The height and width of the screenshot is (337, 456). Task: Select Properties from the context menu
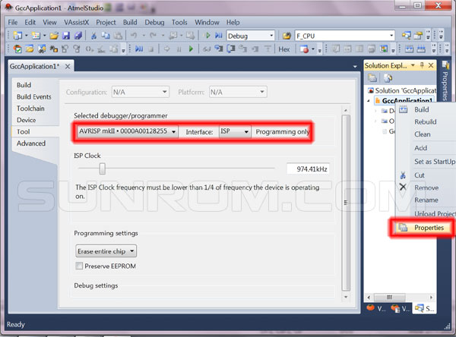coord(429,228)
